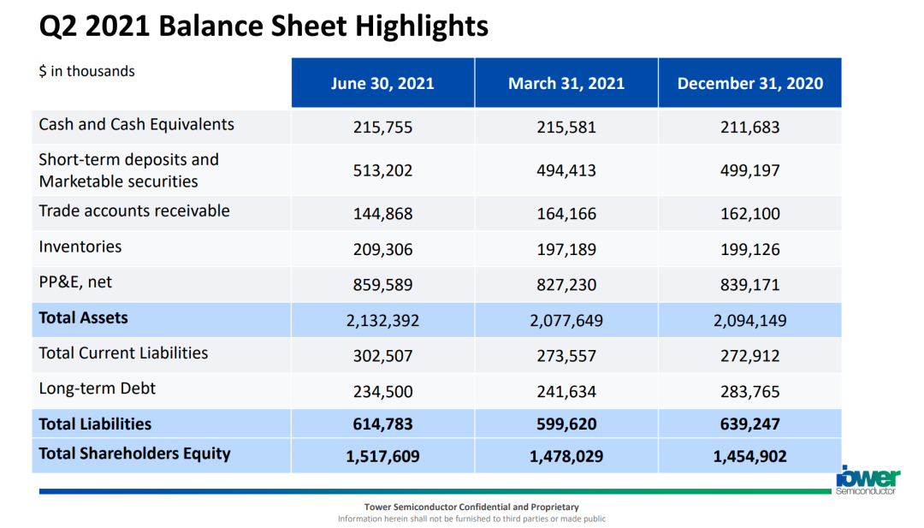The width and height of the screenshot is (924, 528).
Task: Select 'Short-term deposits and Marketable securities' label
Action: 128,170
